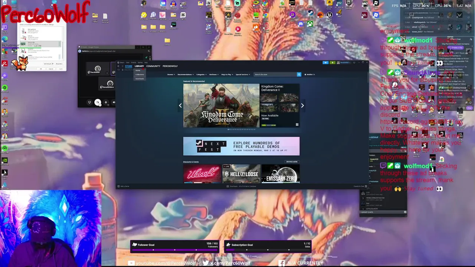Click the BROWSE MORE button
The image size is (475, 267).
click(x=292, y=162)
